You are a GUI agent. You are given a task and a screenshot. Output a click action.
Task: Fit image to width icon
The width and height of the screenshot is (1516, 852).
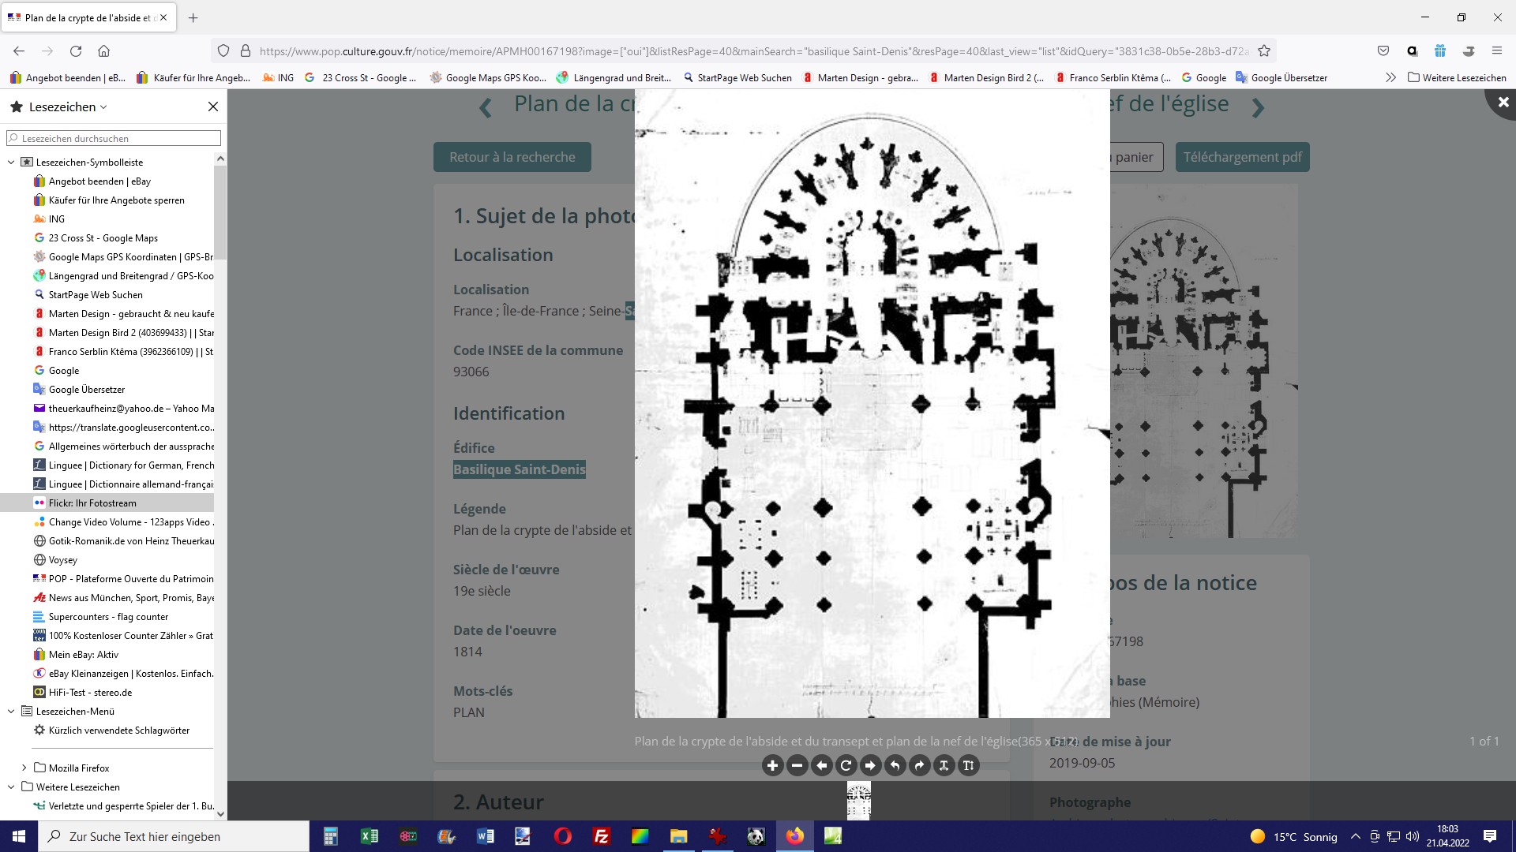(944, 765)
